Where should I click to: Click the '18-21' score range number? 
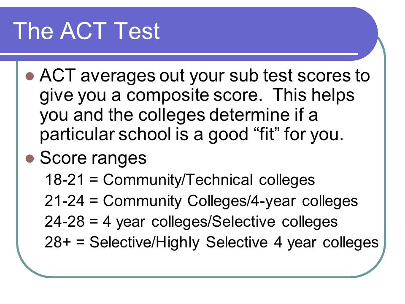[65, 180]
